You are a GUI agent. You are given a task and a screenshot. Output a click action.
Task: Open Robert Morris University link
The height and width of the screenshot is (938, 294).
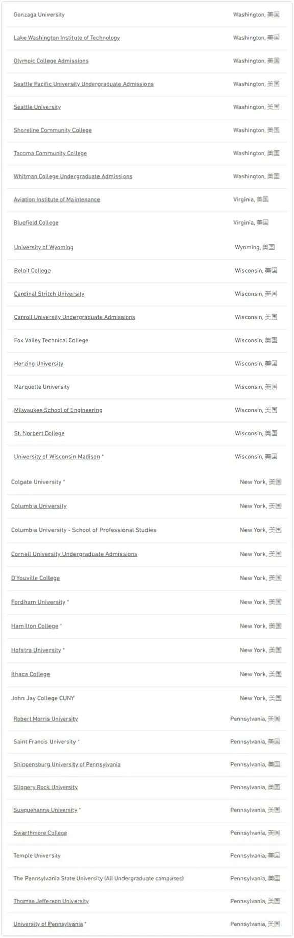click(x=46, y=719)
